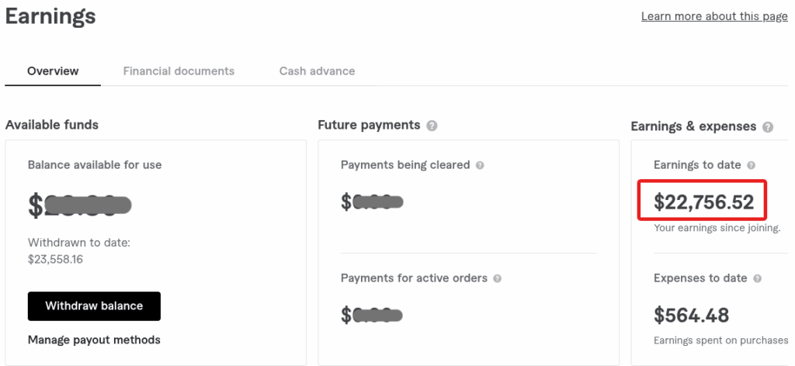The image size is (795, 366).
Task: Click the $22,756.52 earnings to date amount
Action: [x=703, y=202]
